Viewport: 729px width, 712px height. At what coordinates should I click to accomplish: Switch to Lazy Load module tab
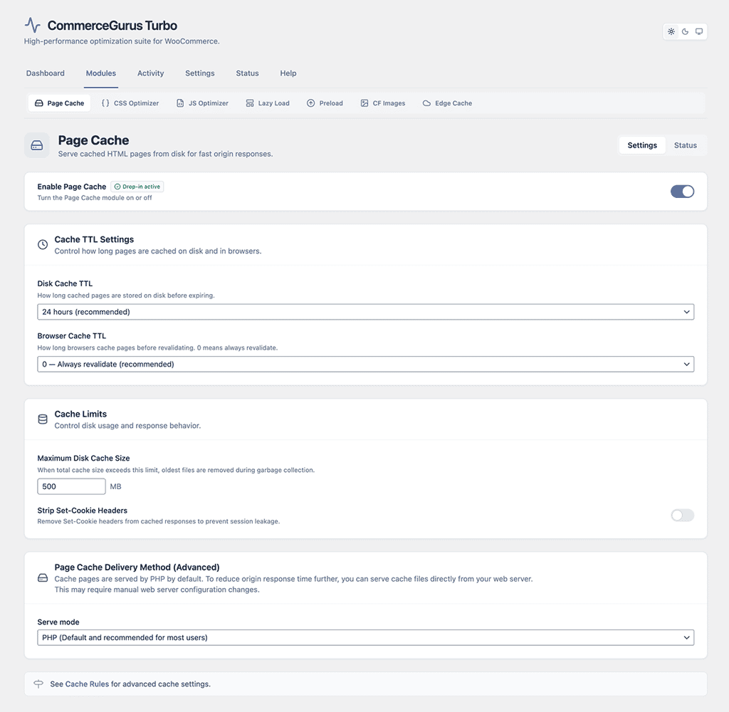point(268,103)
